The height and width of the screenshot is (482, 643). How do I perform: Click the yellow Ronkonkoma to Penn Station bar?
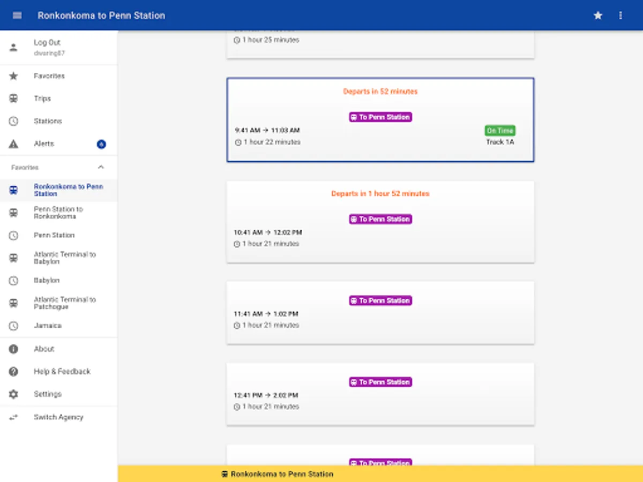[380, 473]
